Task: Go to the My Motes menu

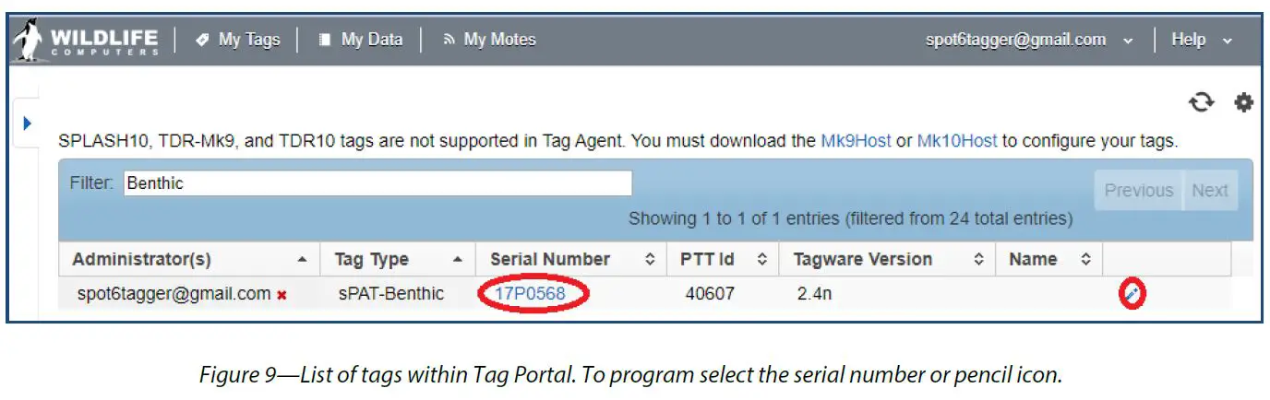Action: point(489,40)
